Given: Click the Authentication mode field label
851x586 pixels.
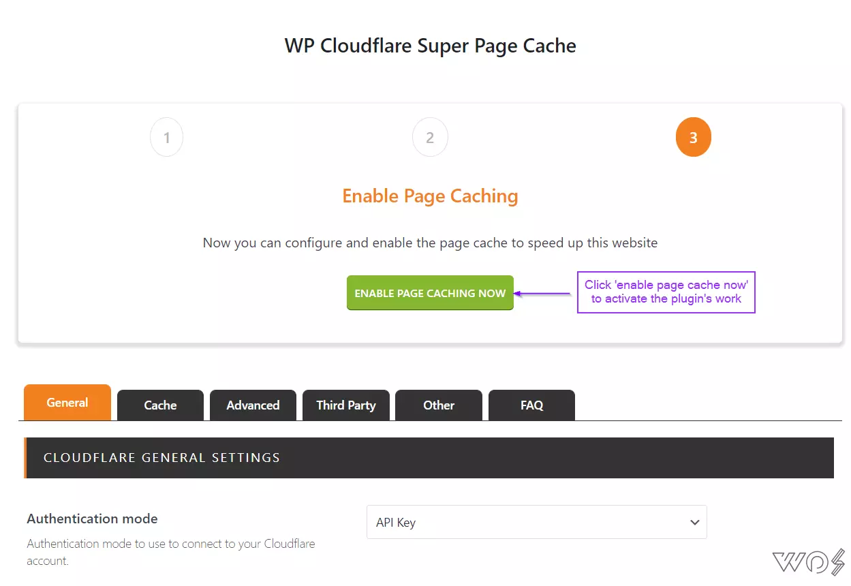Looking at the screenshot, I should [x=92, y=519].
